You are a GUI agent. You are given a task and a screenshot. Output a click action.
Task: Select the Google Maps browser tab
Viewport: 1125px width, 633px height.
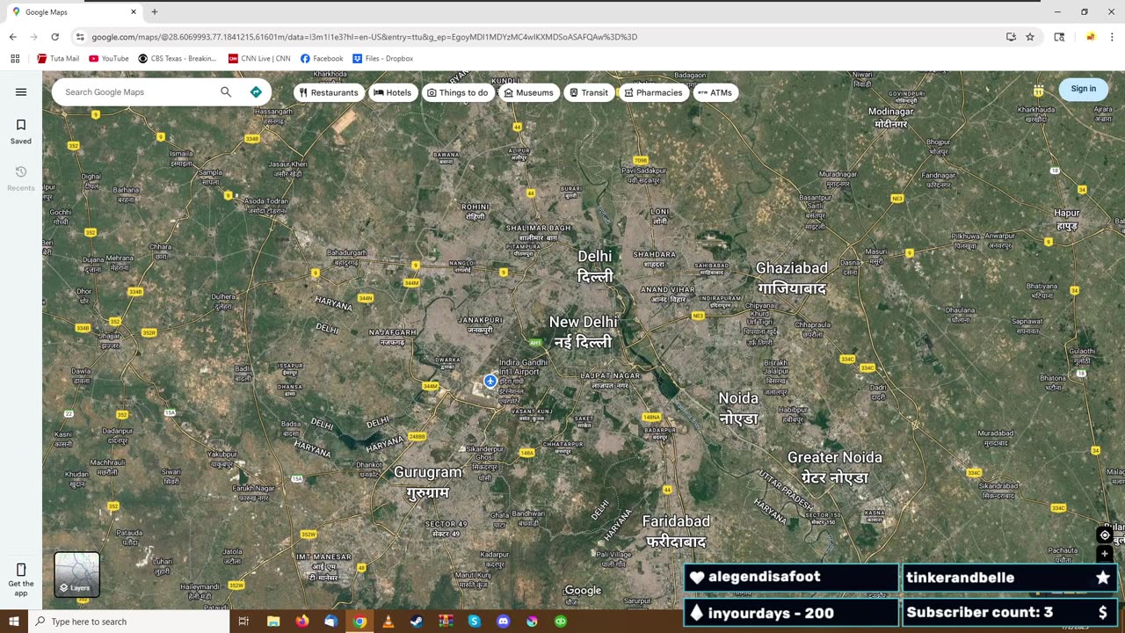coord(73,12)
